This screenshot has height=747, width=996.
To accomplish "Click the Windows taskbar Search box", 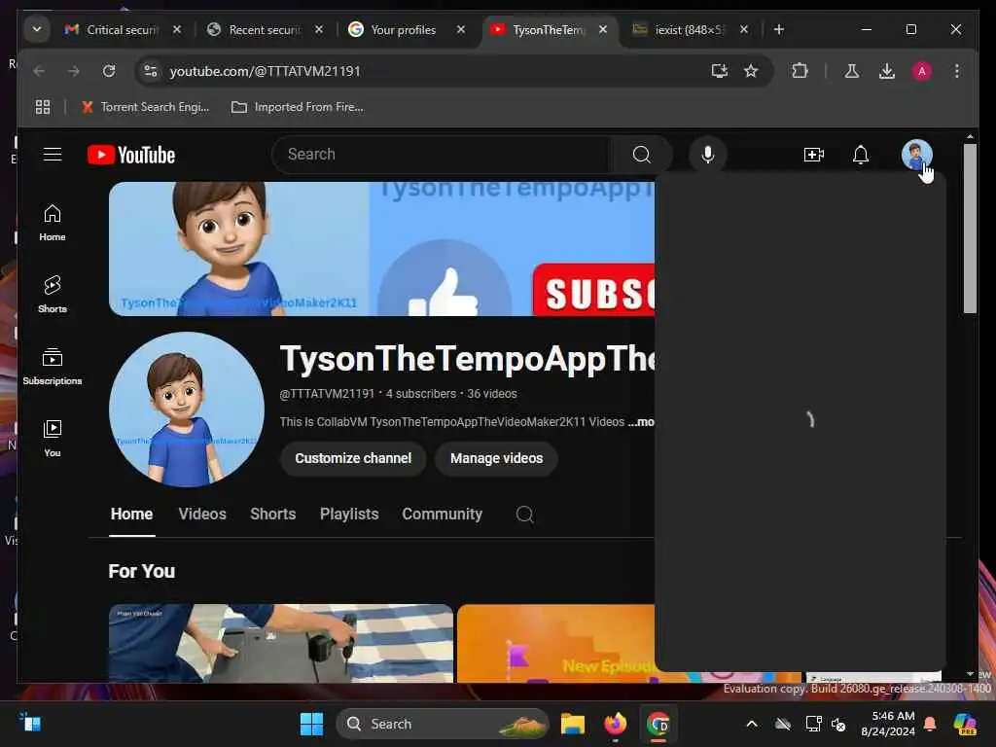I will (x=443, y=724).
